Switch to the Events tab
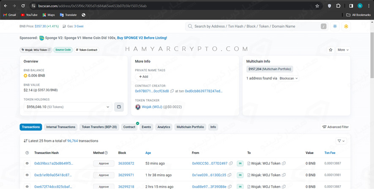The width and height of the screenshot is (374, 189). tap(146, 127)
